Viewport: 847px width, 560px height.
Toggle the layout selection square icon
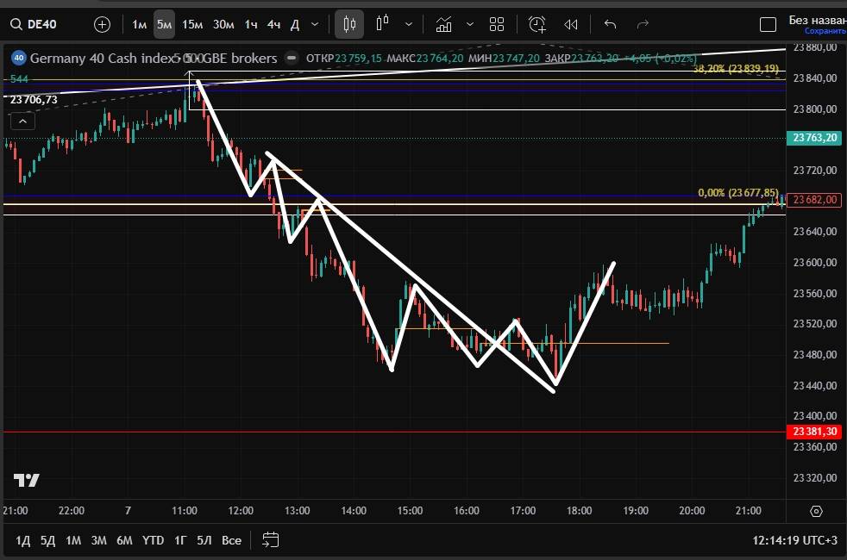[x=768, y=24]
